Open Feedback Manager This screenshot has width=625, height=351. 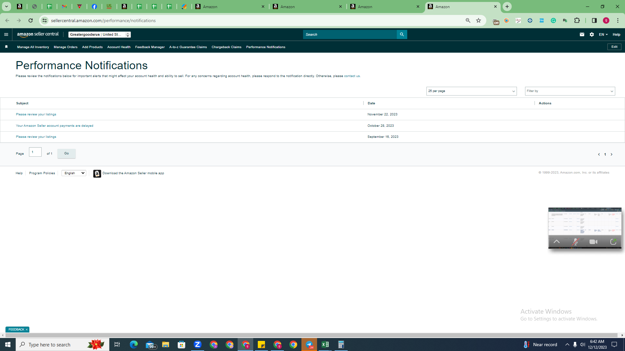150,47
